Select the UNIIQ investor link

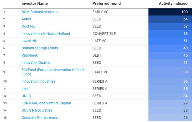coord(27,96)
